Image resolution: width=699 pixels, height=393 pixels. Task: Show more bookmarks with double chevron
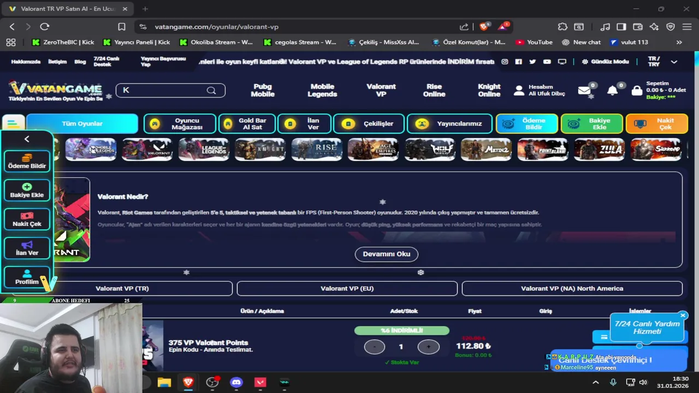(679, 42)
